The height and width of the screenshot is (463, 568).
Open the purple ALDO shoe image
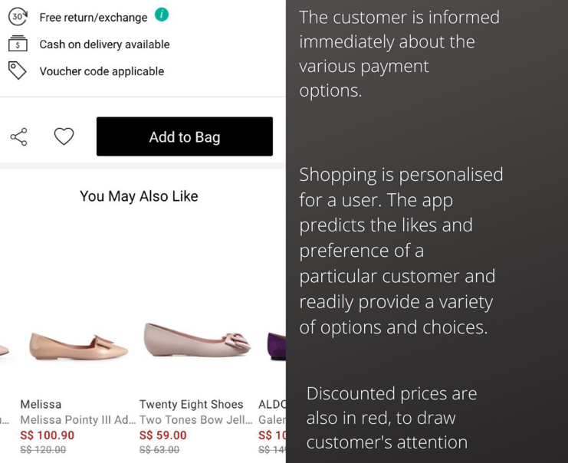[x=277, y=346]
